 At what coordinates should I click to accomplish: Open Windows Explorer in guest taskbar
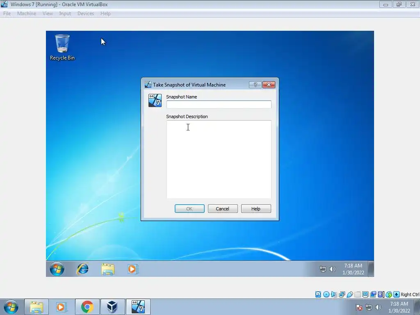point(108,269)
